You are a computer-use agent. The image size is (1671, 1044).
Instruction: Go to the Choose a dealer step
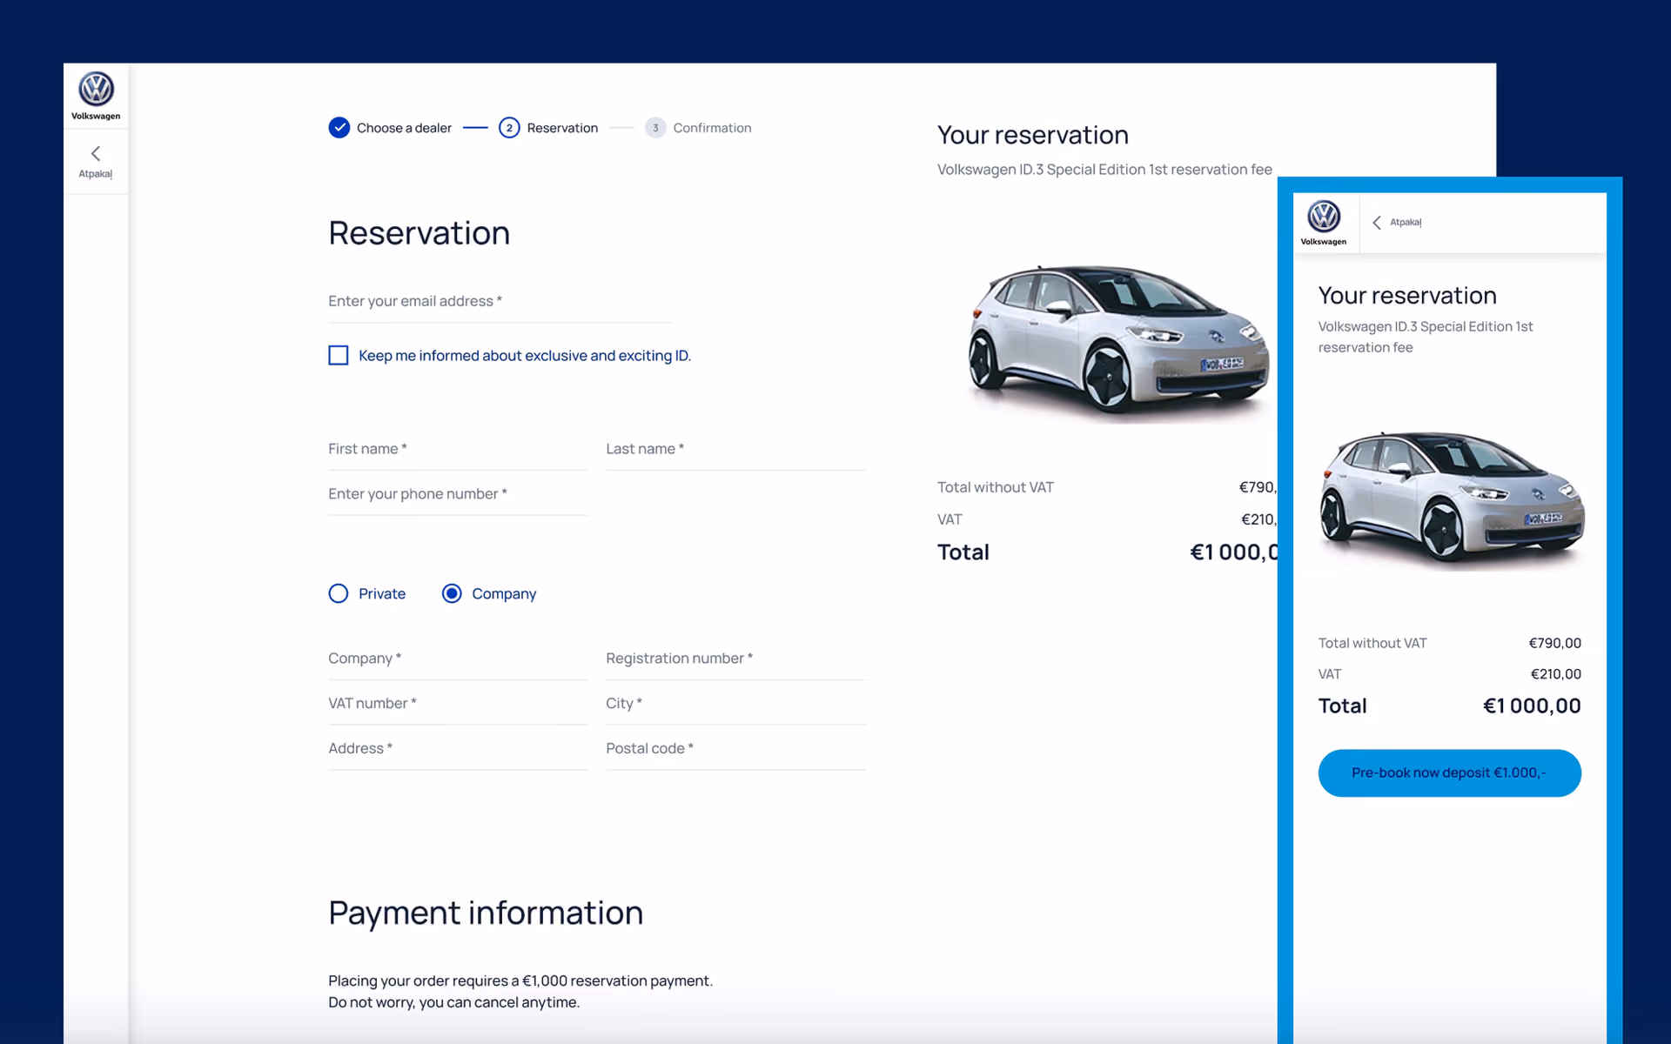coord(404,128)
